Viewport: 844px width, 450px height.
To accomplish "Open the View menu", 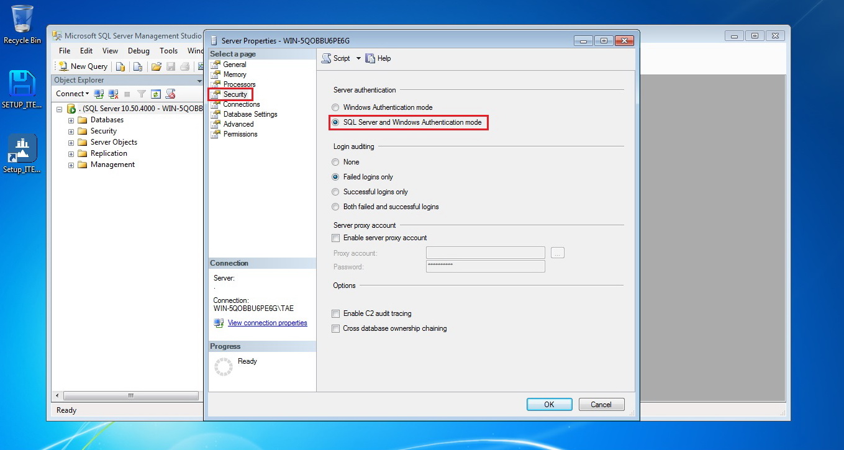I will 110,51.
